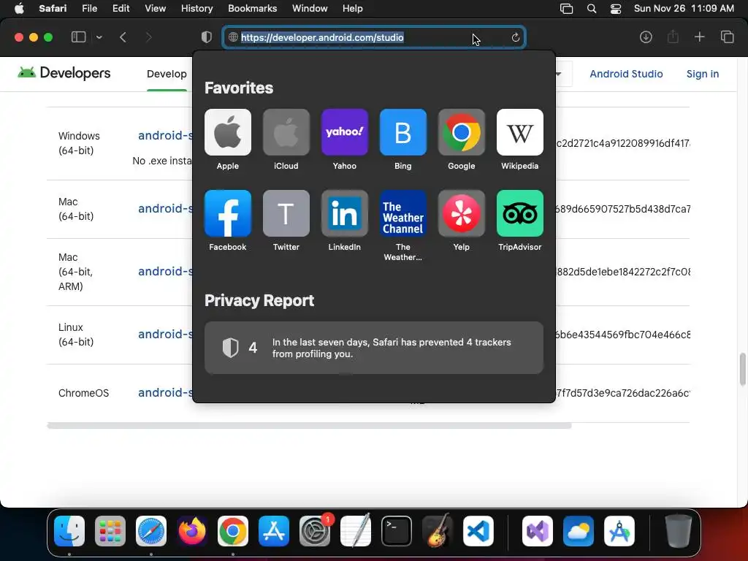Open the Facebook favorite tile
Image resolution: width=748 pixels, height=561 pixels.
[x=228, y=213]
